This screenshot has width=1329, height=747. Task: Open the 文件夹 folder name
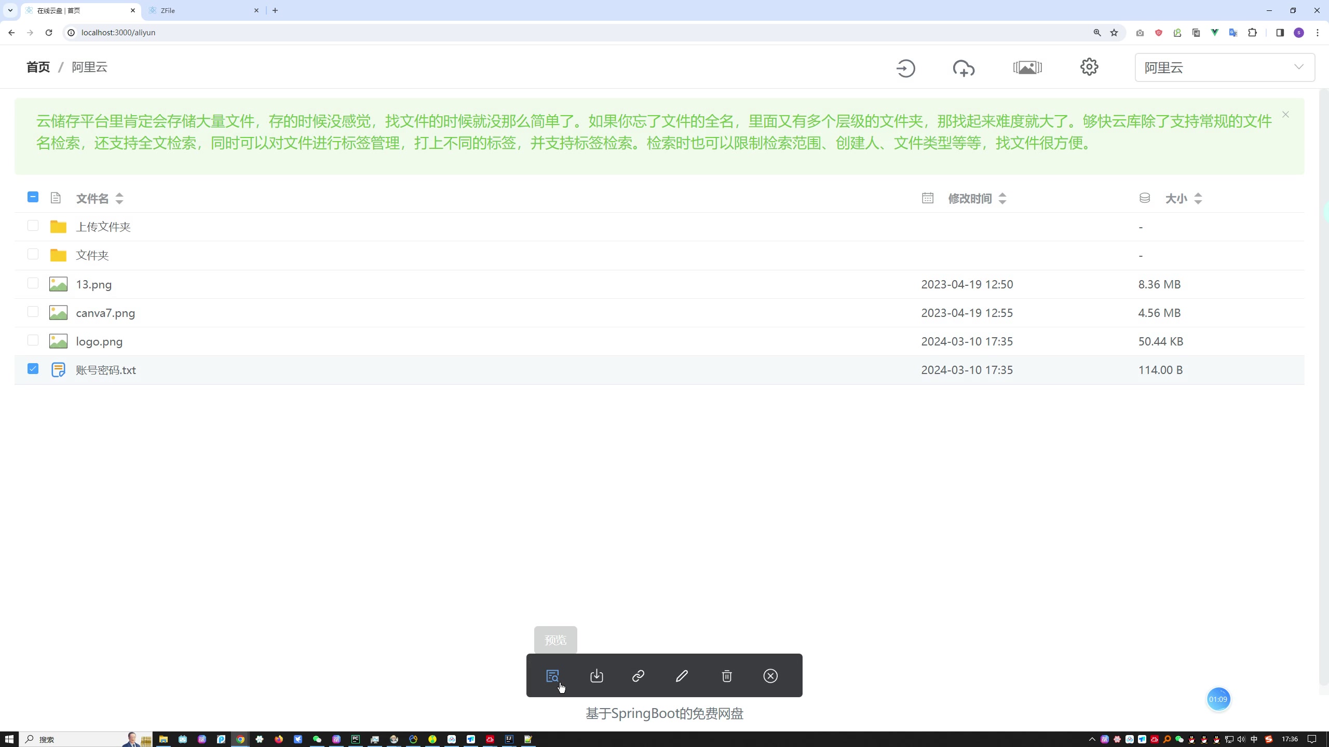click(x=92, y=255)
